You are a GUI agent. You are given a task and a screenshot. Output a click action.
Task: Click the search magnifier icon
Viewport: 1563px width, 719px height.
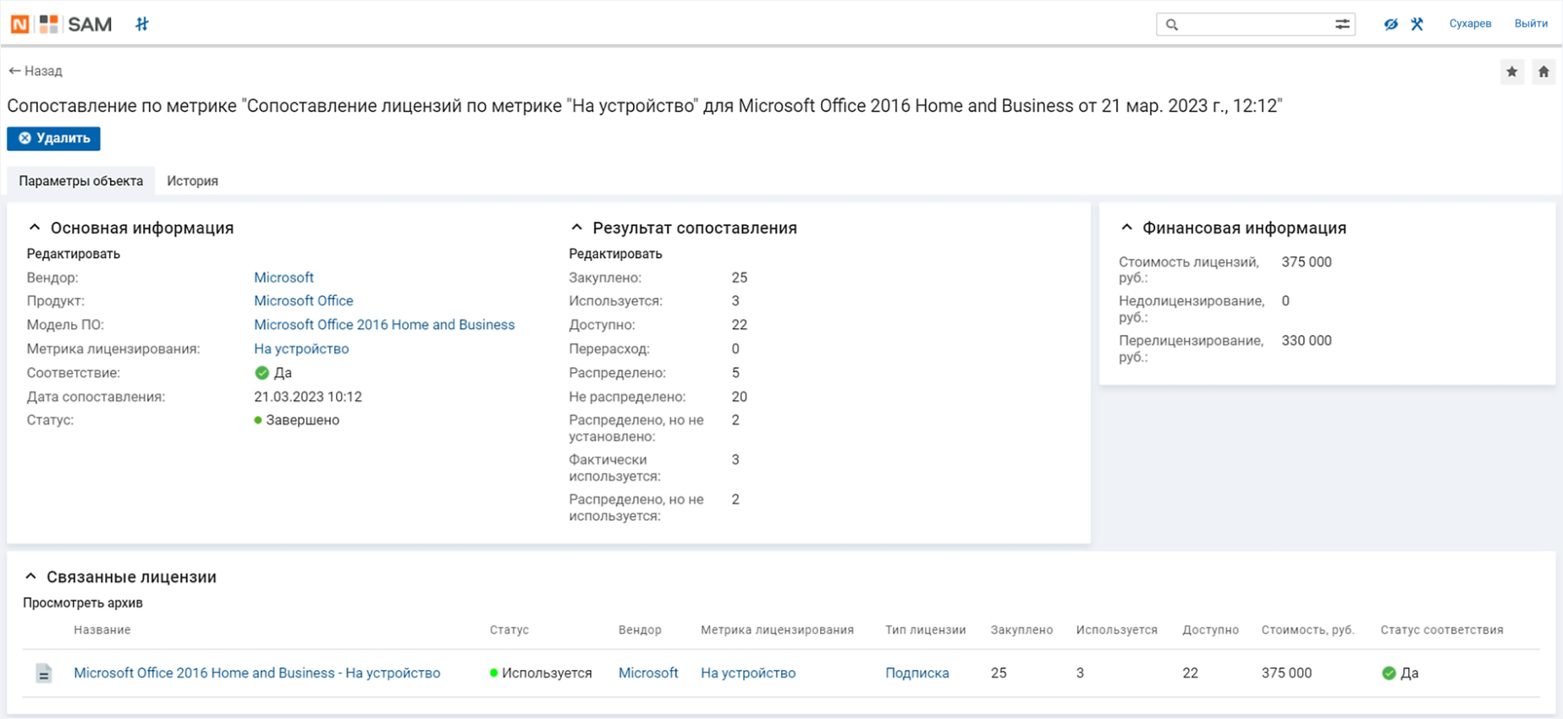[1172, 25]
